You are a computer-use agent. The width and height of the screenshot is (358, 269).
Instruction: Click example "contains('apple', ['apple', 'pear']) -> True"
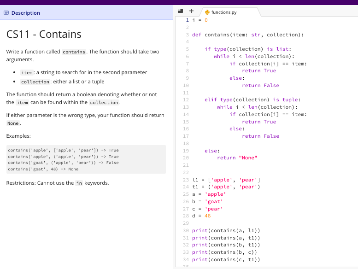pyautogui.click(x=63, y=150)
